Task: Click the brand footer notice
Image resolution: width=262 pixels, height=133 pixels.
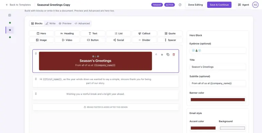Action: (106, 107)
